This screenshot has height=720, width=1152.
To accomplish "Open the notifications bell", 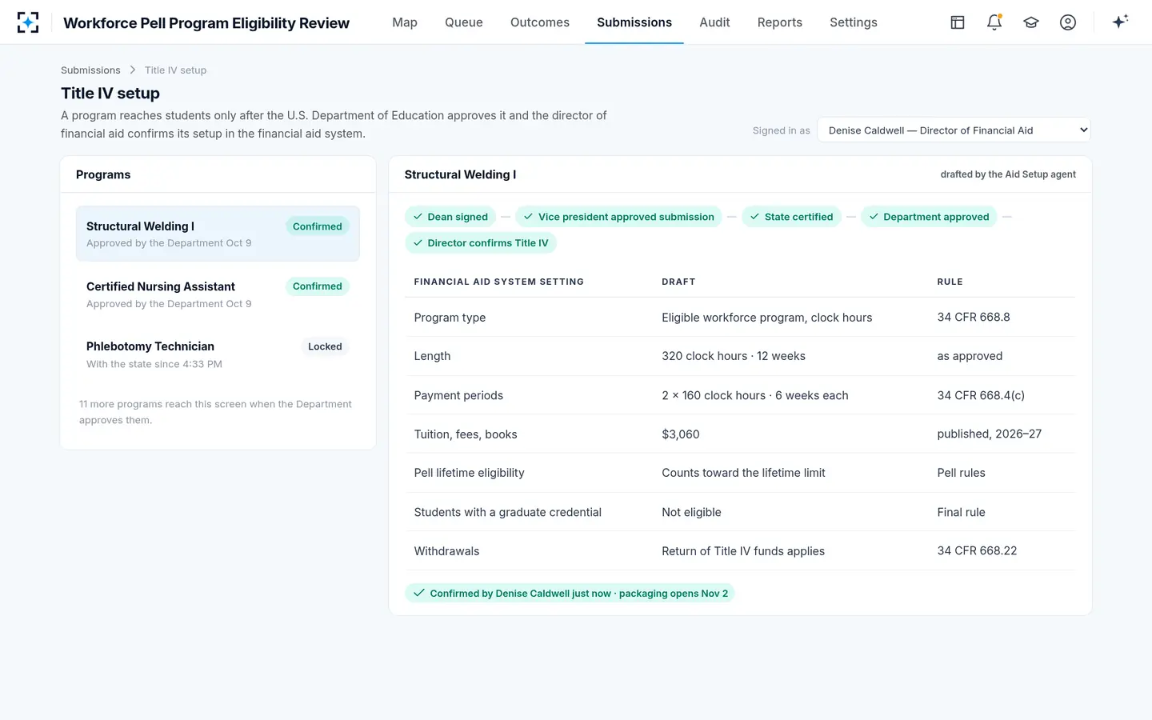I will pos(994,22).
